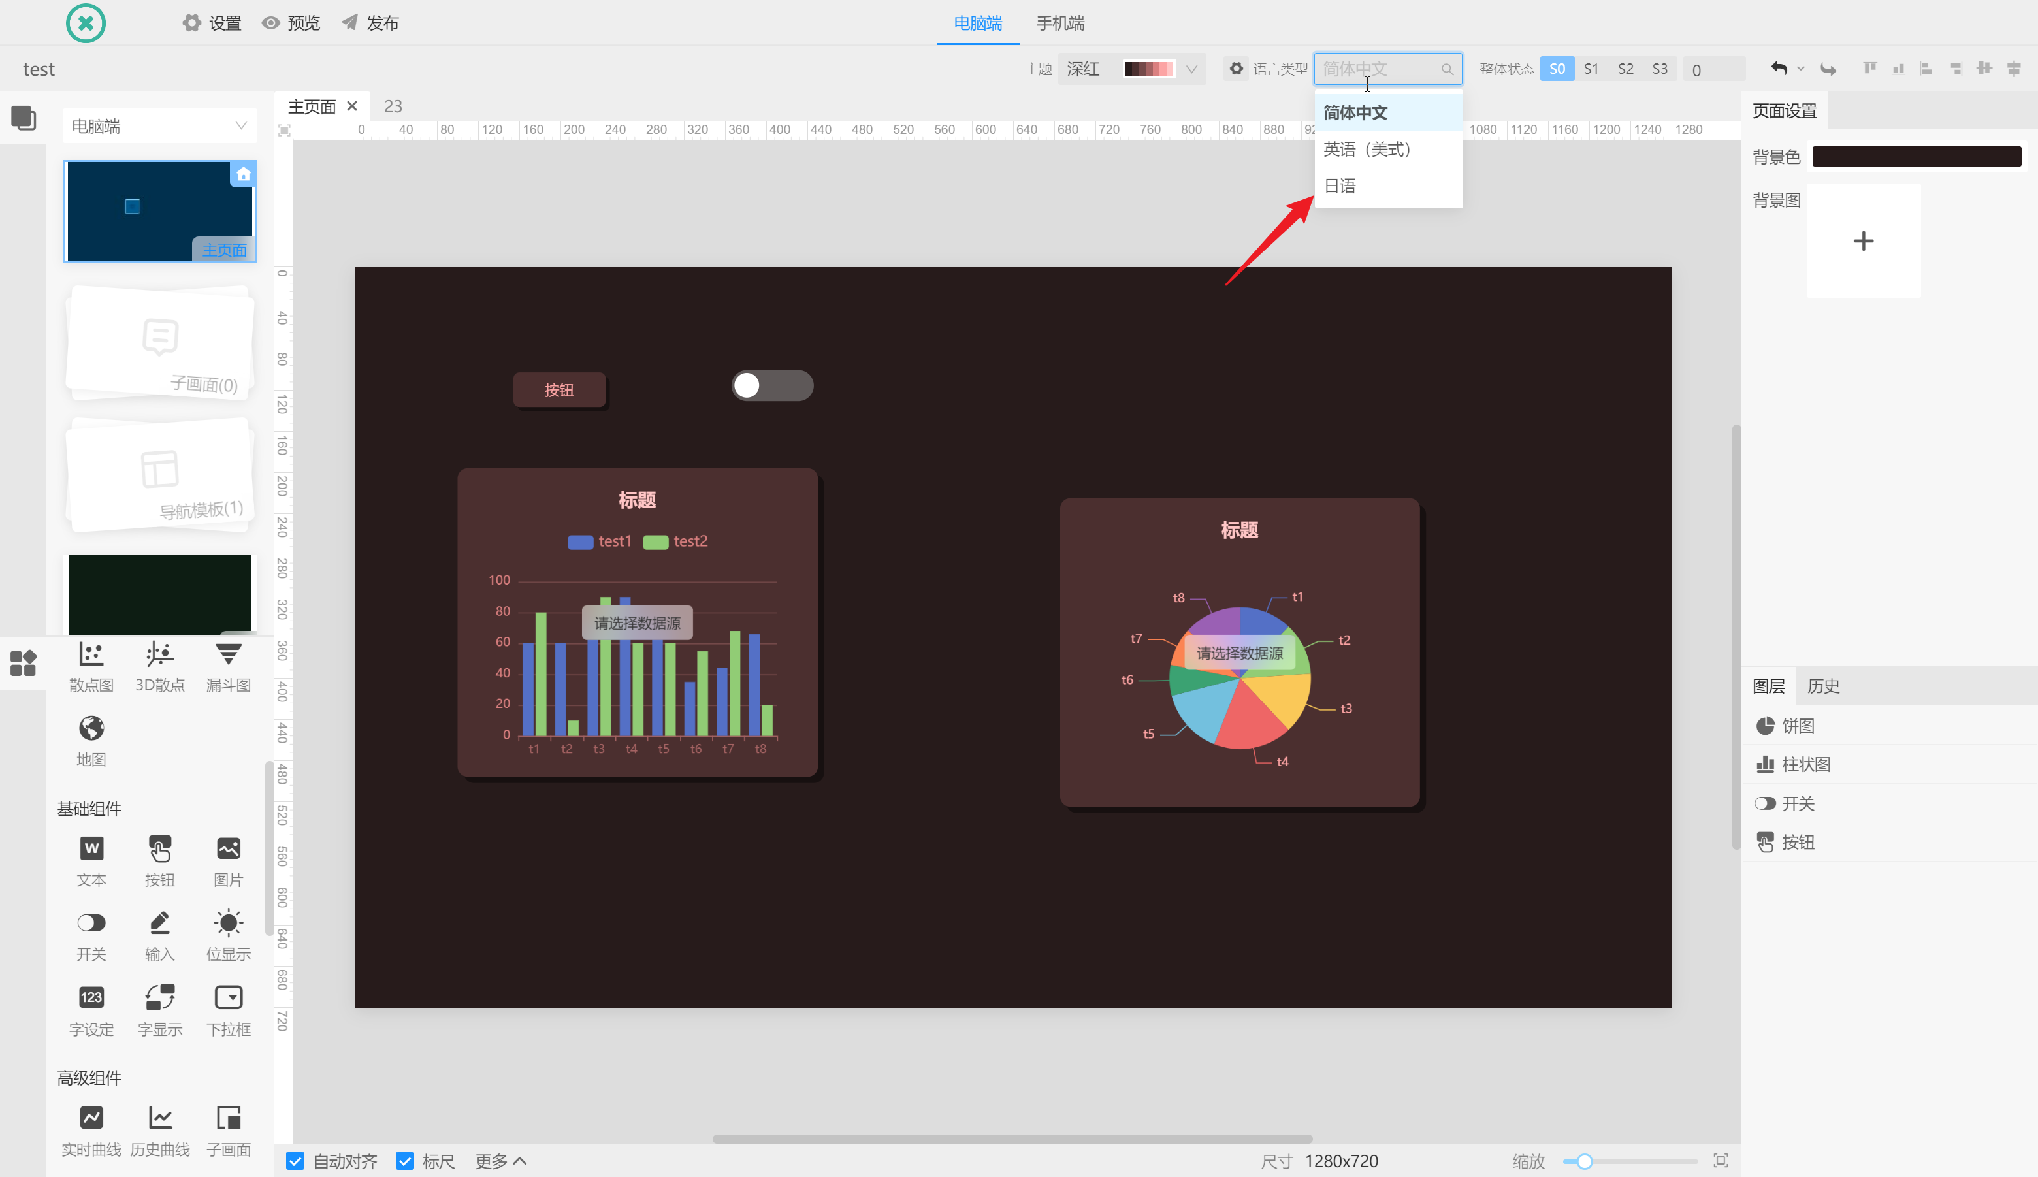Open the 电脑端 page-type dropdown
2038x1177 pixels.
pyautogui.click(x=159, y=125)
